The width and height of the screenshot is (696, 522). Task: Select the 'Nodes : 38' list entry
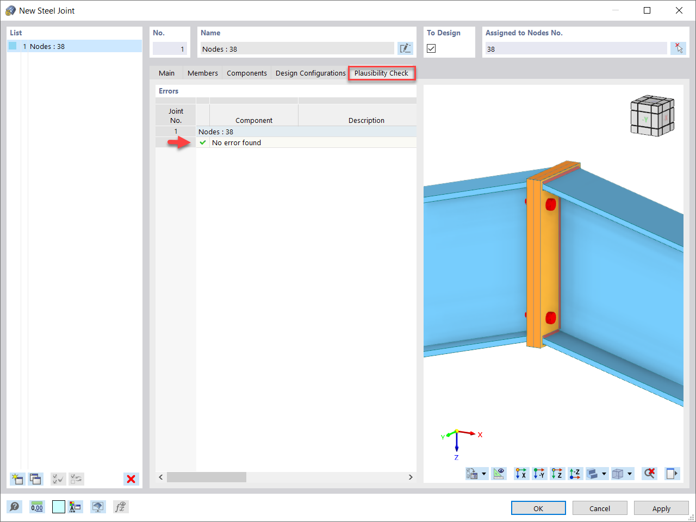point(74,46)
